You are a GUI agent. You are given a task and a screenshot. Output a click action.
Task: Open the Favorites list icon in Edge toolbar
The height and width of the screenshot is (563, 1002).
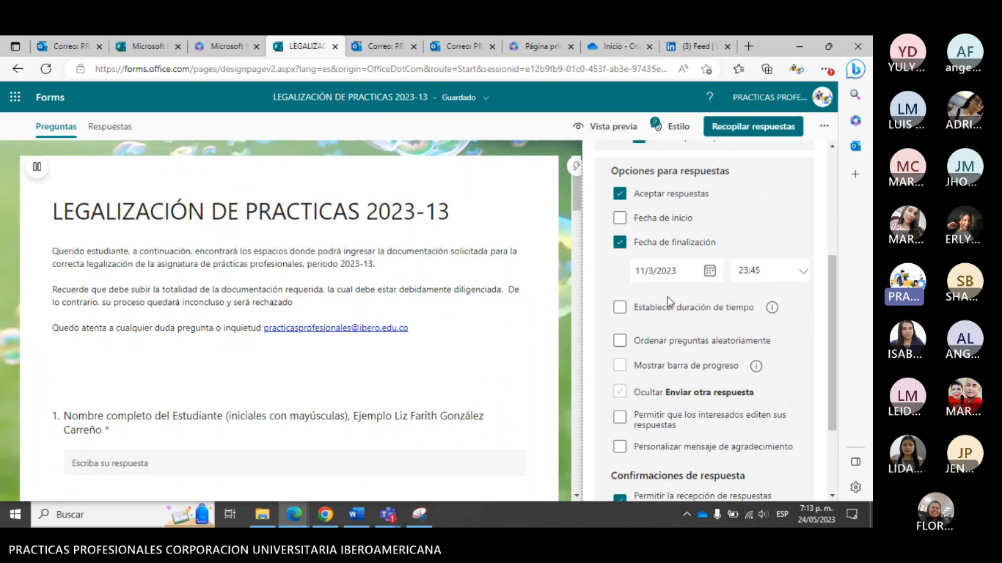(739, 69)
